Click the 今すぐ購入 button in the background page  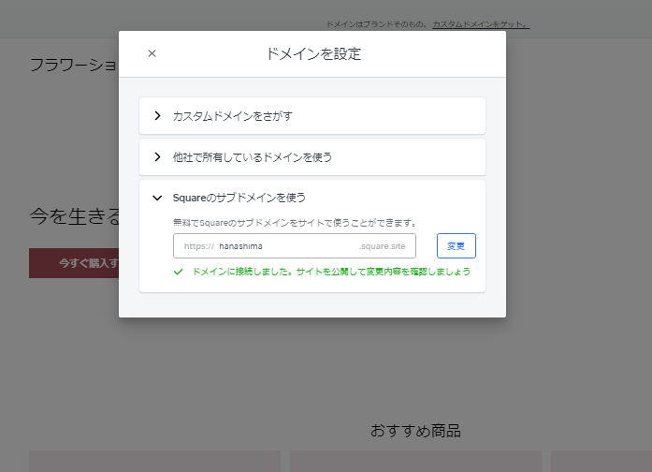point(74,263)
